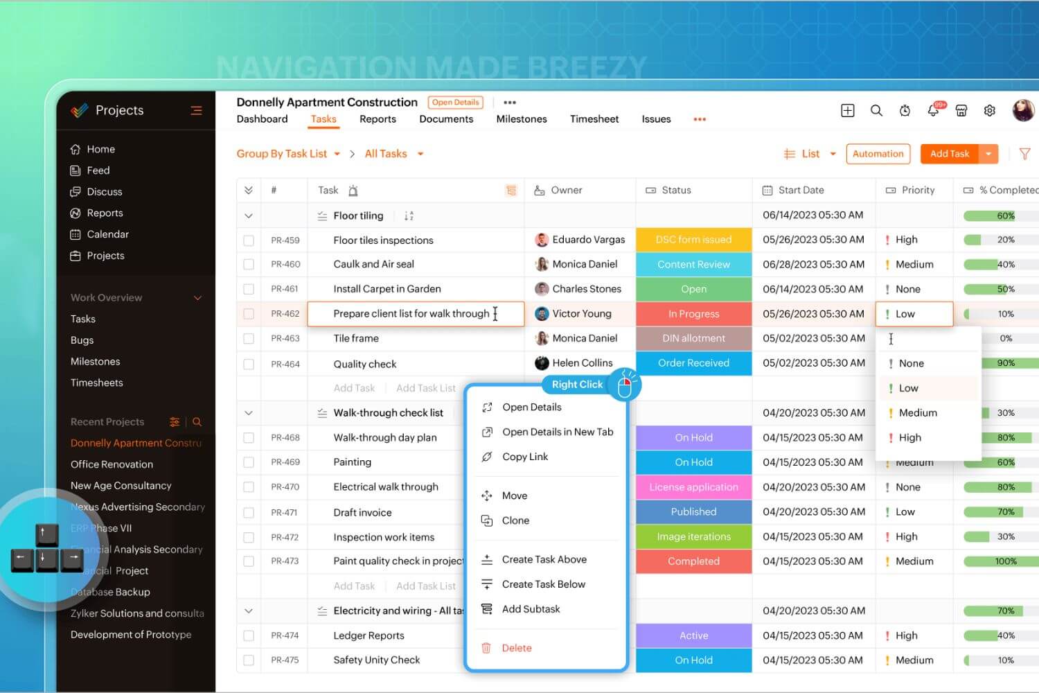Click the 60% progress bar for Floor tiling

point(1001,216)
